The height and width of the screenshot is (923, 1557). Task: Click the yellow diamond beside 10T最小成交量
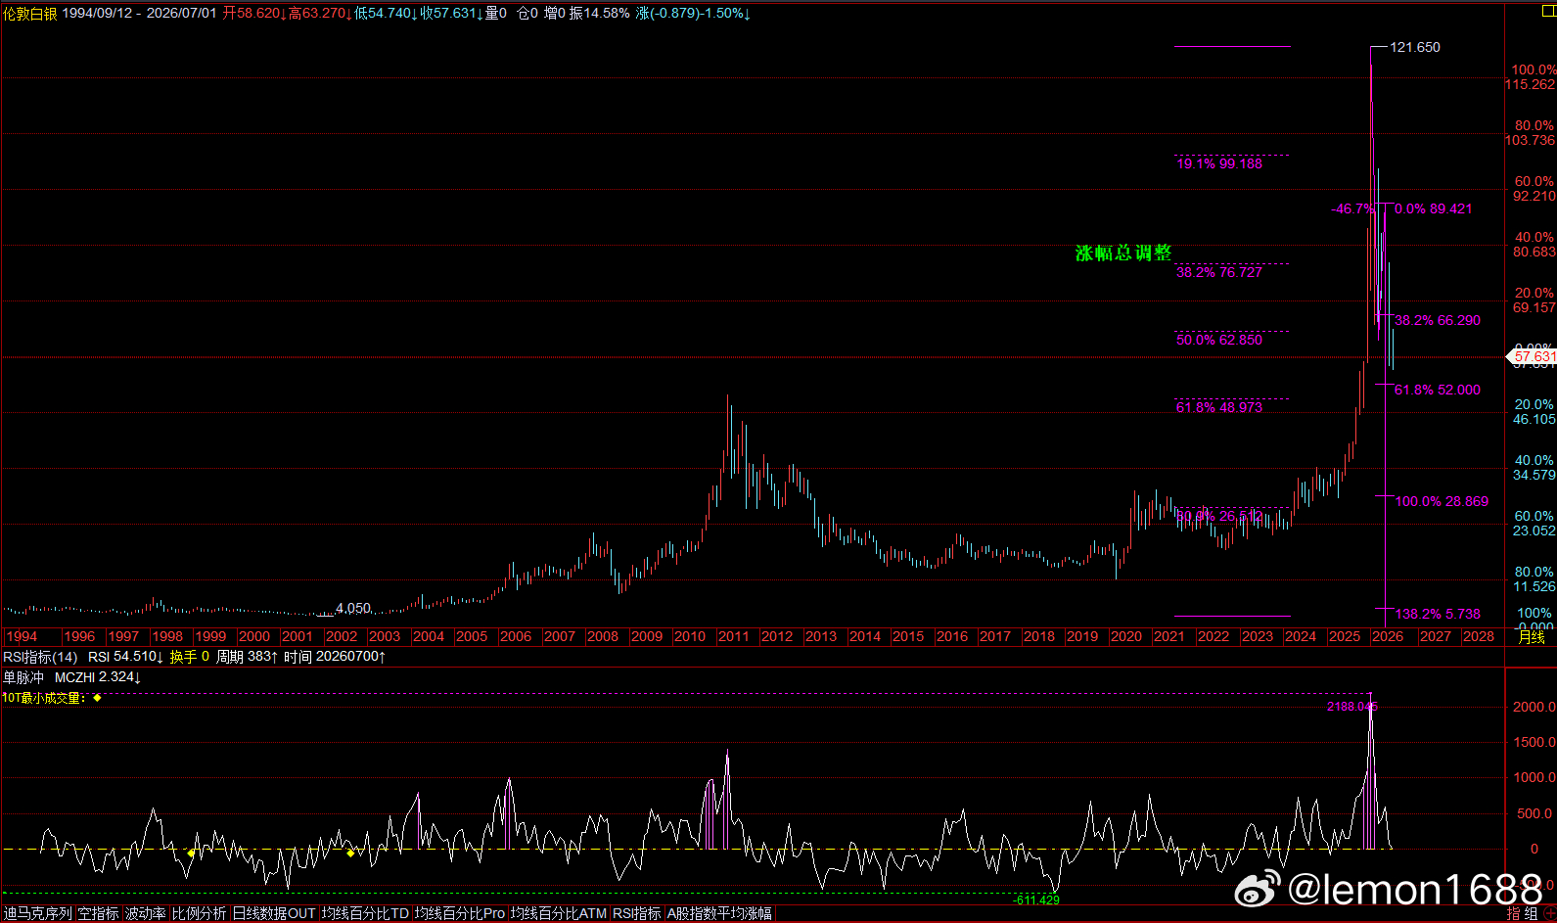click(x=97, y=698)
